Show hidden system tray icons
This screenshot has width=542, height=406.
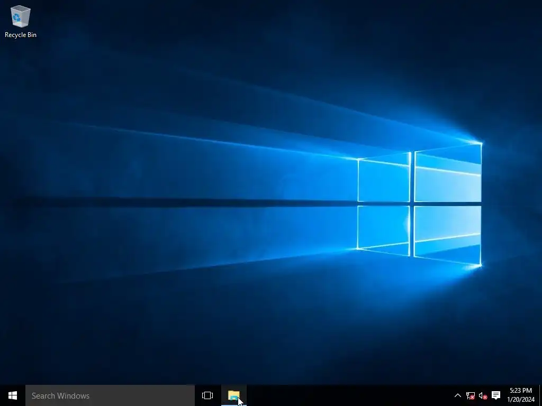[457, 395]
